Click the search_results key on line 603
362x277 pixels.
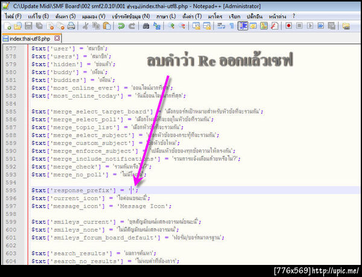(79, 253)
